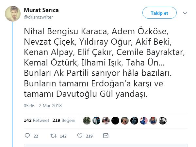Click the @drlsmzwriter username handle
The width and height of the screenshot is (196, 147).
coord(38,17)
